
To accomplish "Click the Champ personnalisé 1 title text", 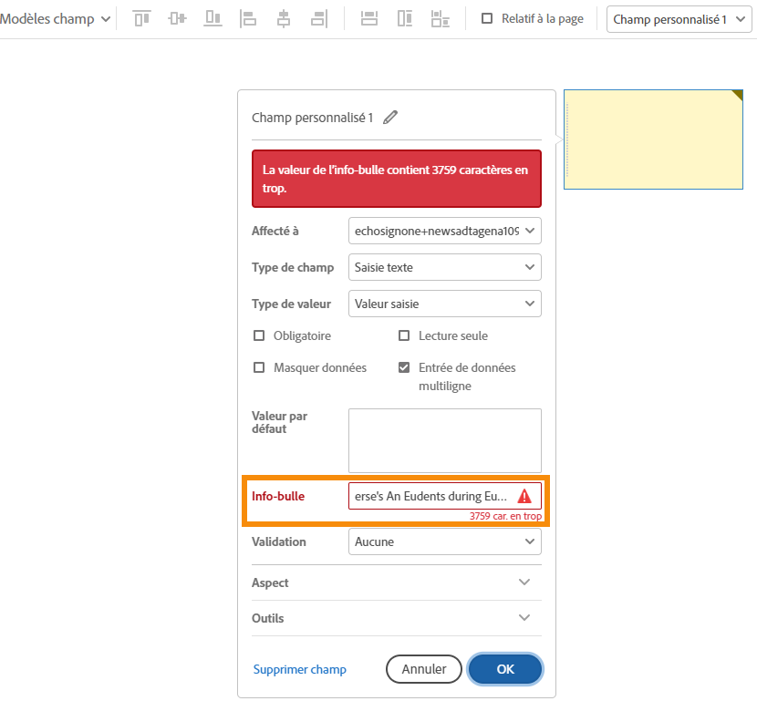I will click(x=312, y=118).
